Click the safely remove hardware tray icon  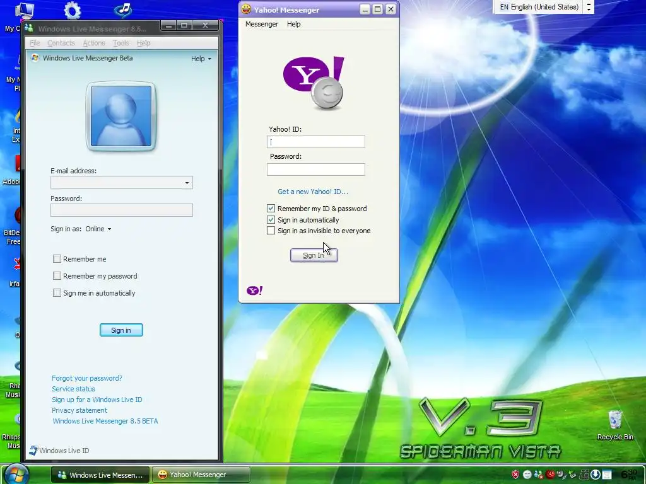572,475
